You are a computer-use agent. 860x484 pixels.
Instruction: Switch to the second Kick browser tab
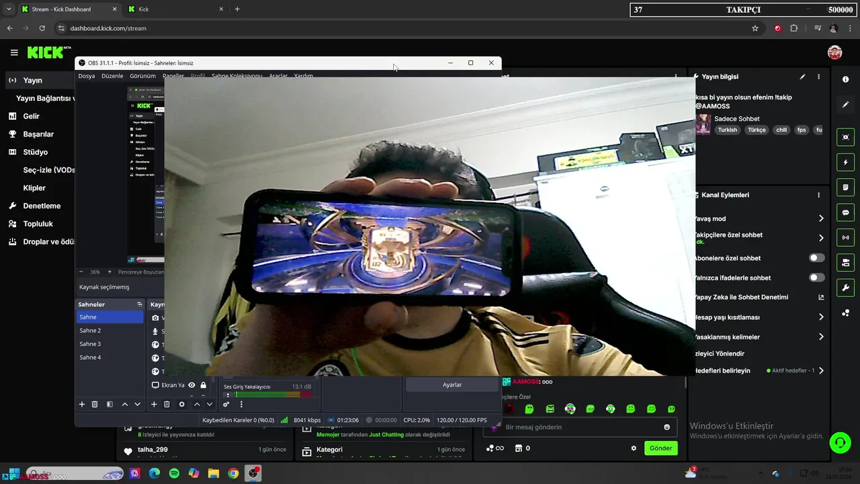point(175,9)
